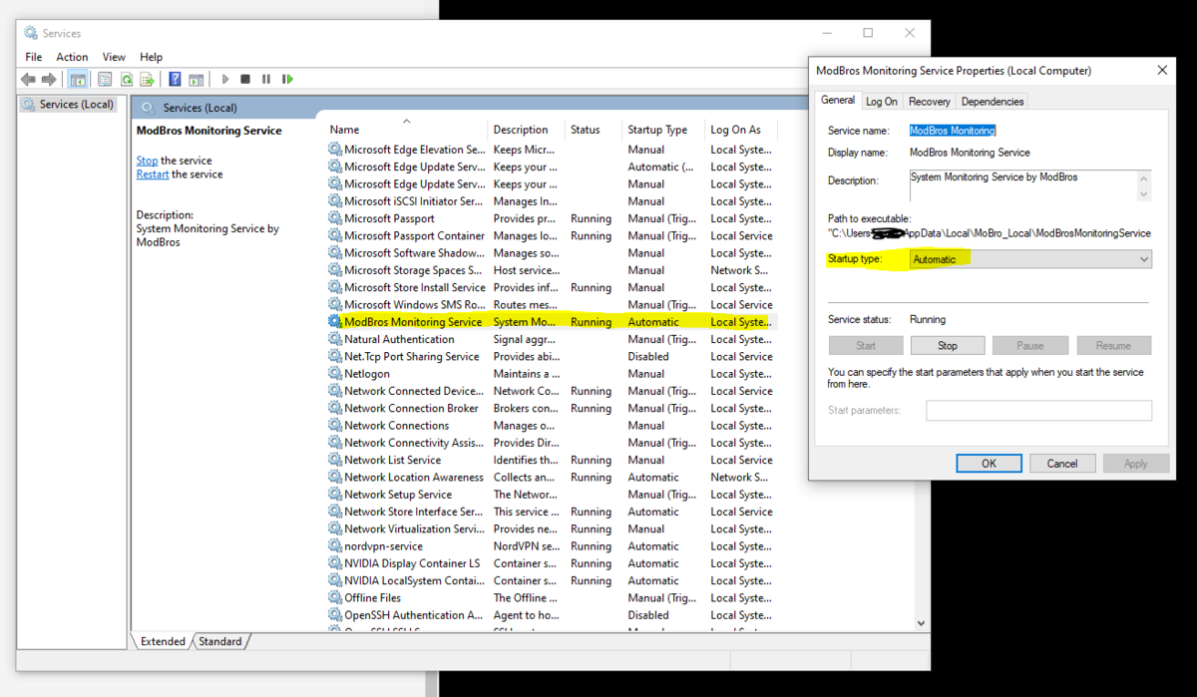Toggle the Show/Hide Action Pane toolbar icon
1197x697 pixels.
click(x=197, y=79)
